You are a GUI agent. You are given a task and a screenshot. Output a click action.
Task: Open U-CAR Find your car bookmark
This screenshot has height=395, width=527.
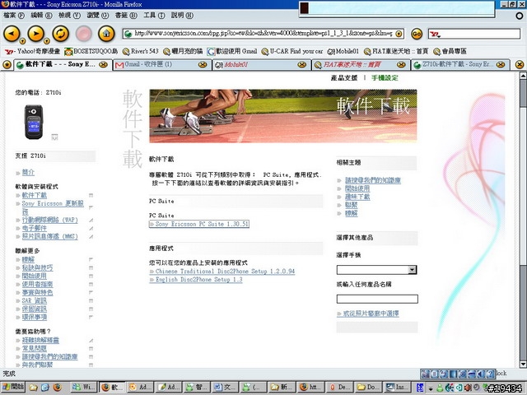292,51
